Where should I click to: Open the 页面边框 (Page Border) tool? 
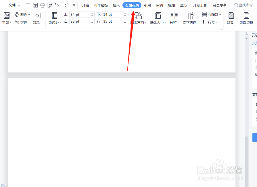click(246, 18)
